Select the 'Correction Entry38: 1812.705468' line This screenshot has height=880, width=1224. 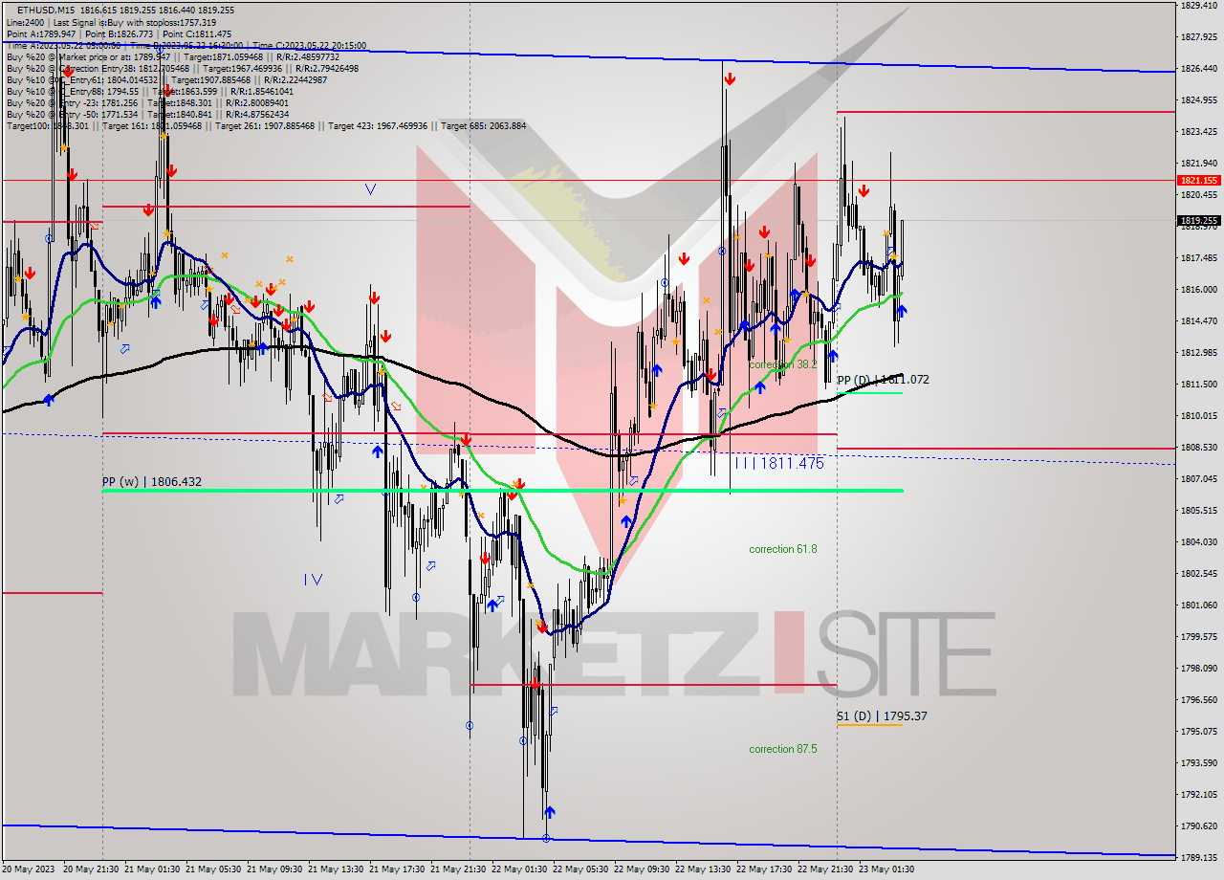click(x=182, y=68)
